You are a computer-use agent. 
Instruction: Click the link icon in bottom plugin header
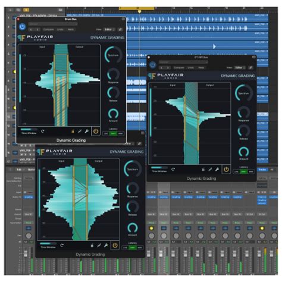click(x=139, y=143)
